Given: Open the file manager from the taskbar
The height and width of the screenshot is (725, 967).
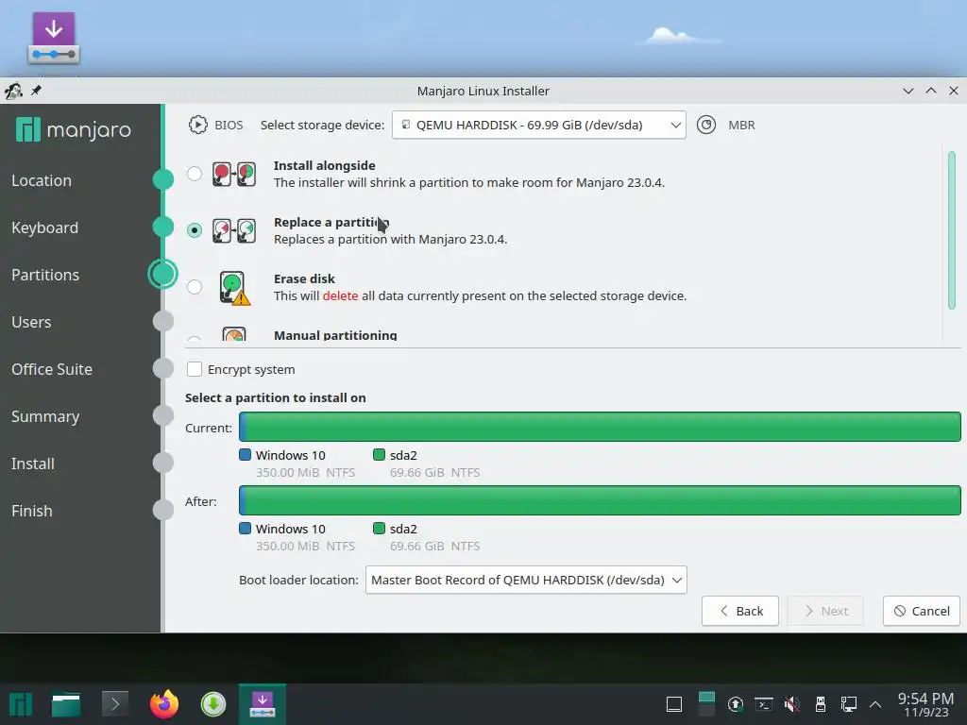Looking at the screenshot, I should click(x=66, y=704).
